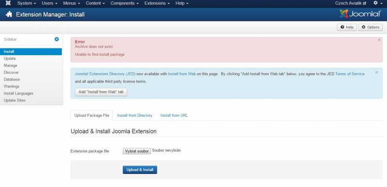
Task: Open the Terms of Service link
Action: click(350, 74)
